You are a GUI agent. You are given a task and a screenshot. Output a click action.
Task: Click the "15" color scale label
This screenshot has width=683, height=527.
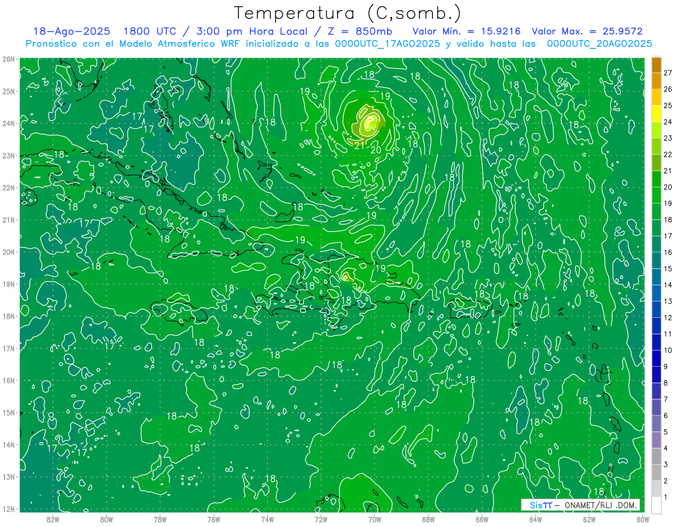coord(668,268)
